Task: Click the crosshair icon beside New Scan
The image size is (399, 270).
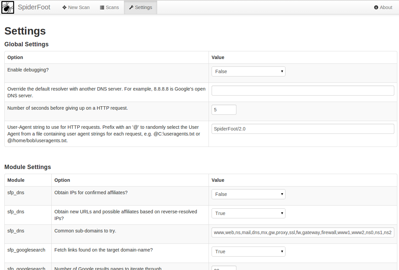Action: 64,7
